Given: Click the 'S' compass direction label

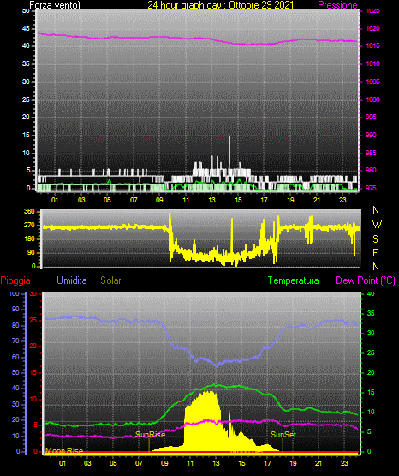Looking at the screenshot, I should 375,239.
